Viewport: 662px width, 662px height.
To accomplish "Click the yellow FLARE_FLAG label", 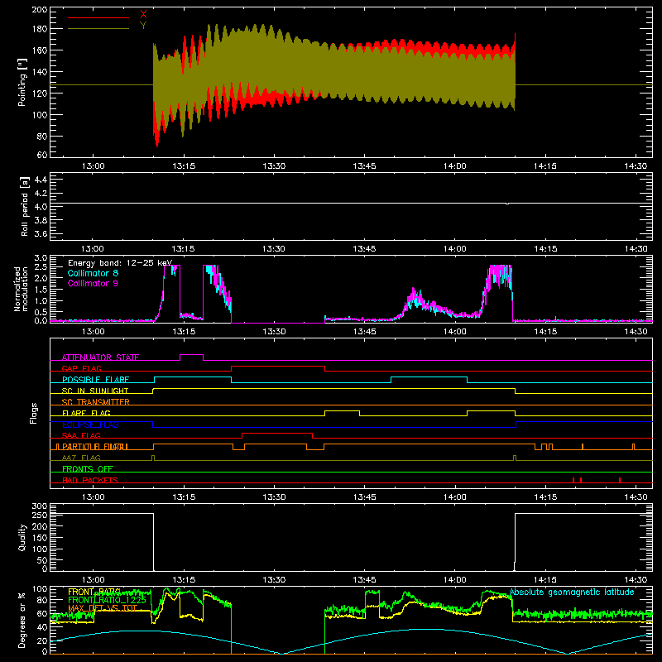I will coord(86,413).
